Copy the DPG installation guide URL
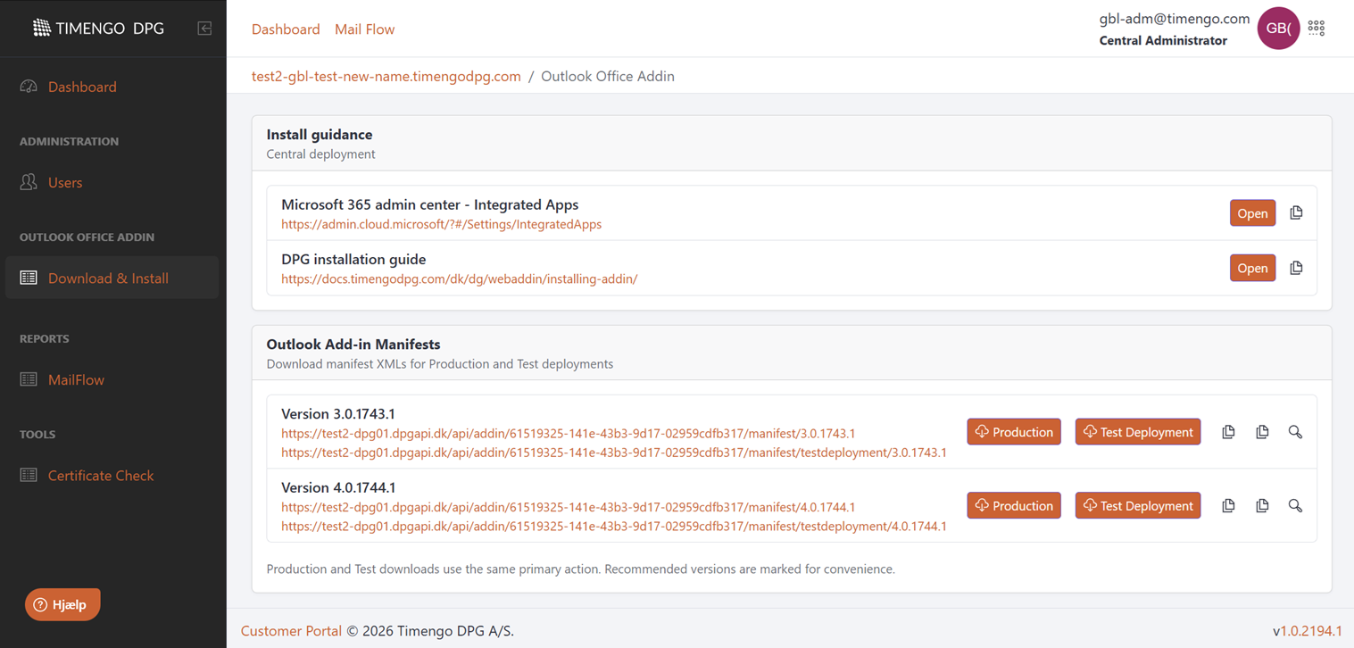Screen dimensions: 1354x648 click(1296, 268)
